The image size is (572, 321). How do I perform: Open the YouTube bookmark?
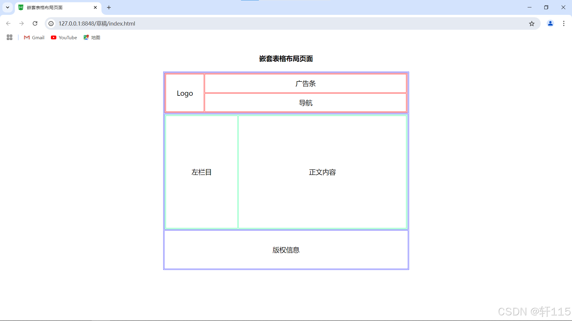(x=64, y=37)
